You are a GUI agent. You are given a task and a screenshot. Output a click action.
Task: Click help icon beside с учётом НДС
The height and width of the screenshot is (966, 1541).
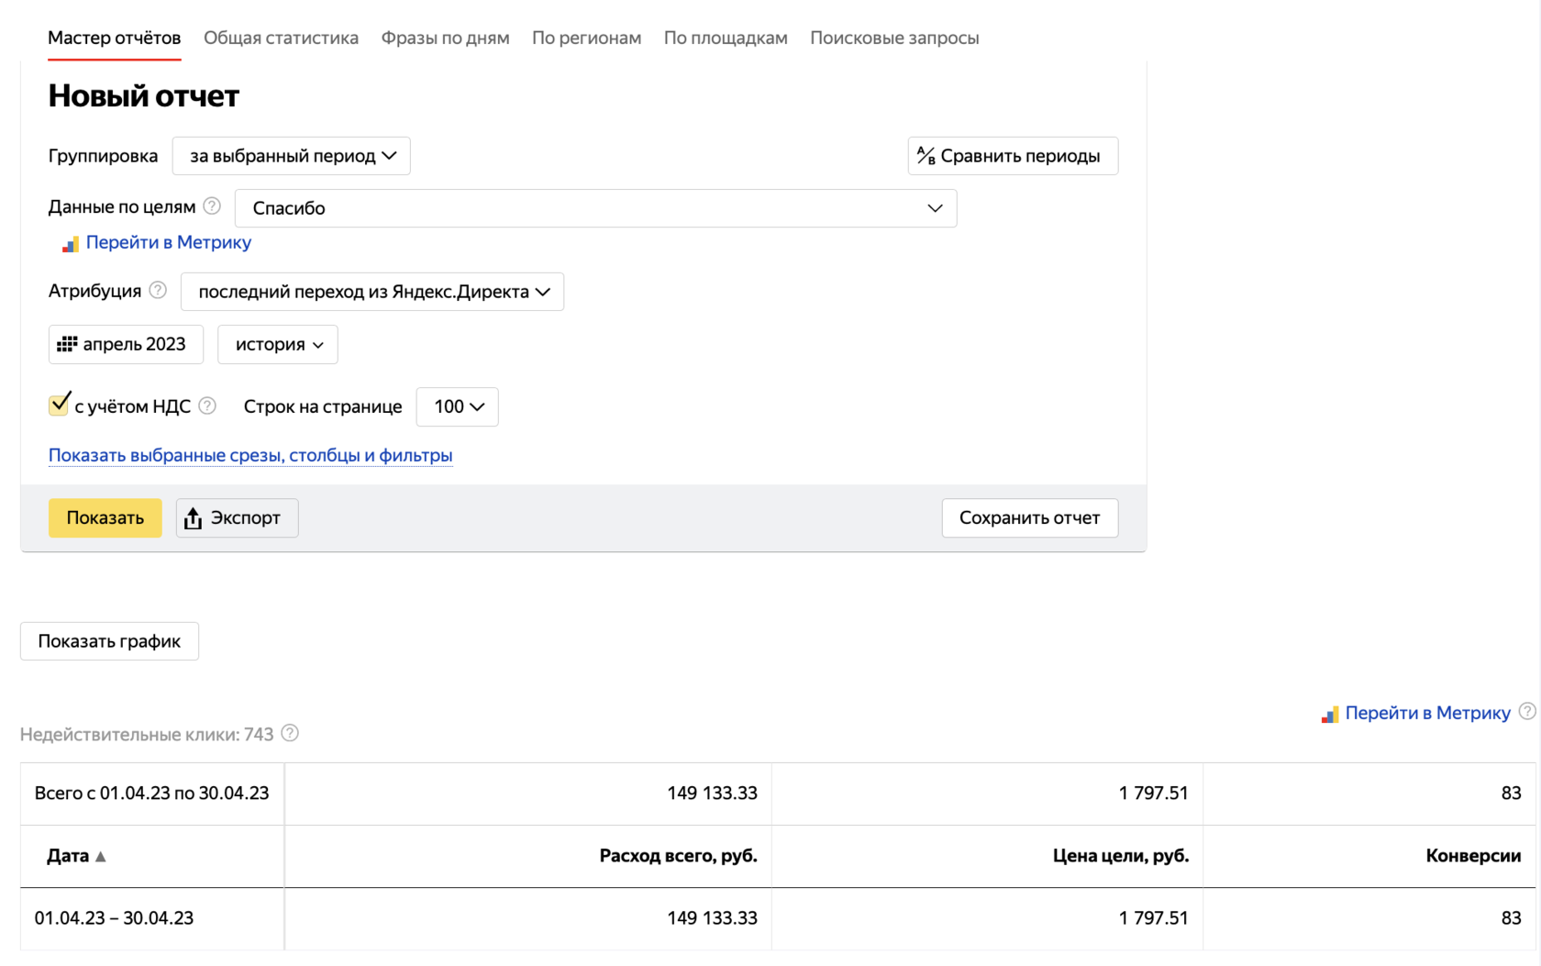pos(207,405)
